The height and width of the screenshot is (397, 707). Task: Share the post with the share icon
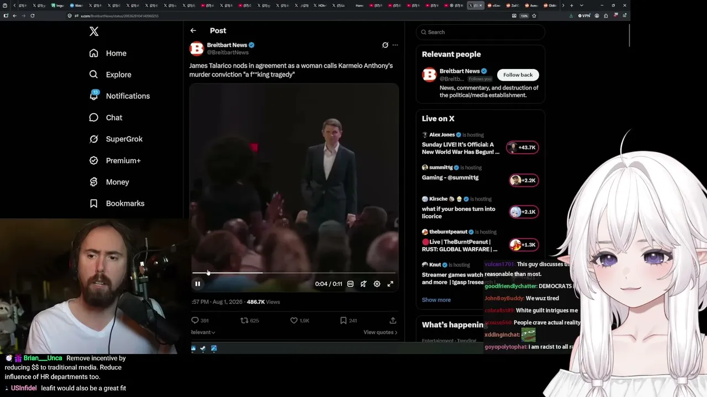click(x=393, y=320)
